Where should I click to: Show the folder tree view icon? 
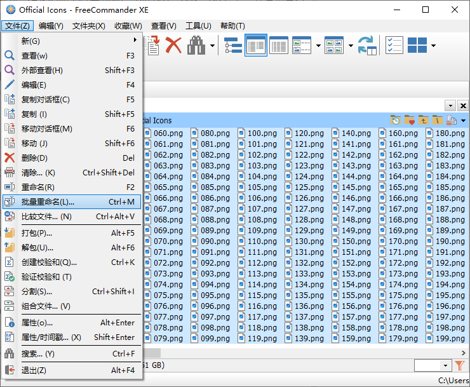click(x=233, y=45)
